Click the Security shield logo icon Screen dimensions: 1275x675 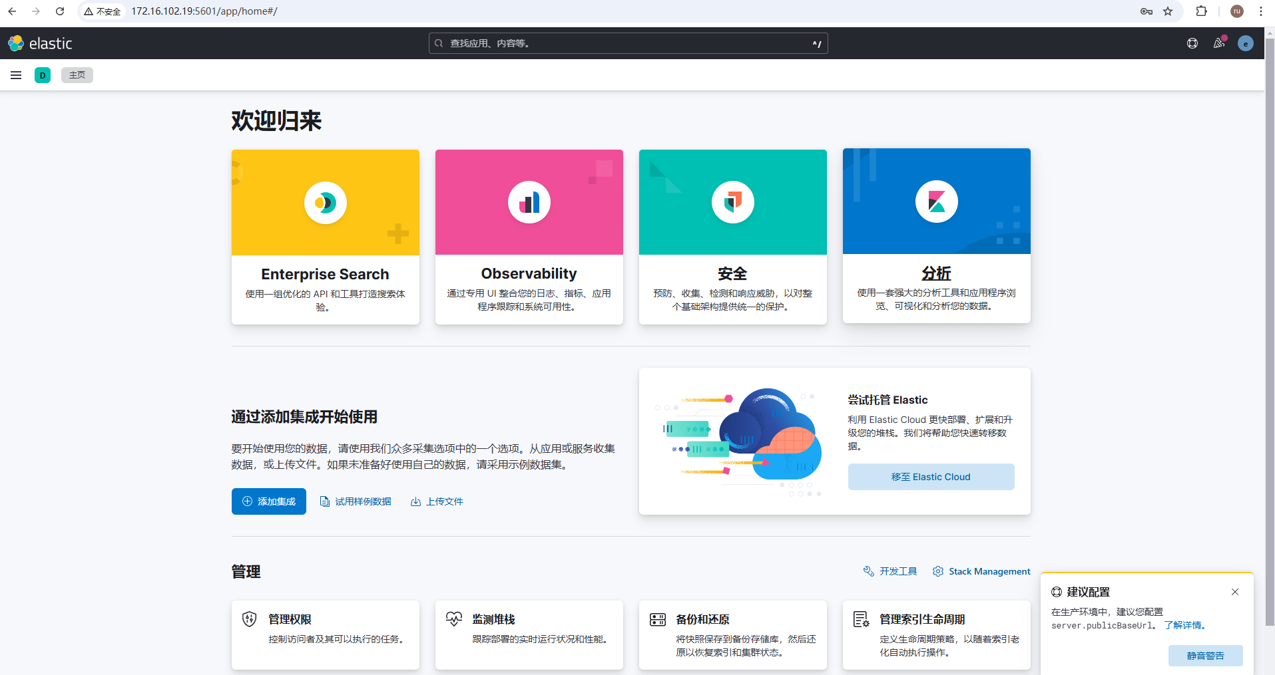733,202
